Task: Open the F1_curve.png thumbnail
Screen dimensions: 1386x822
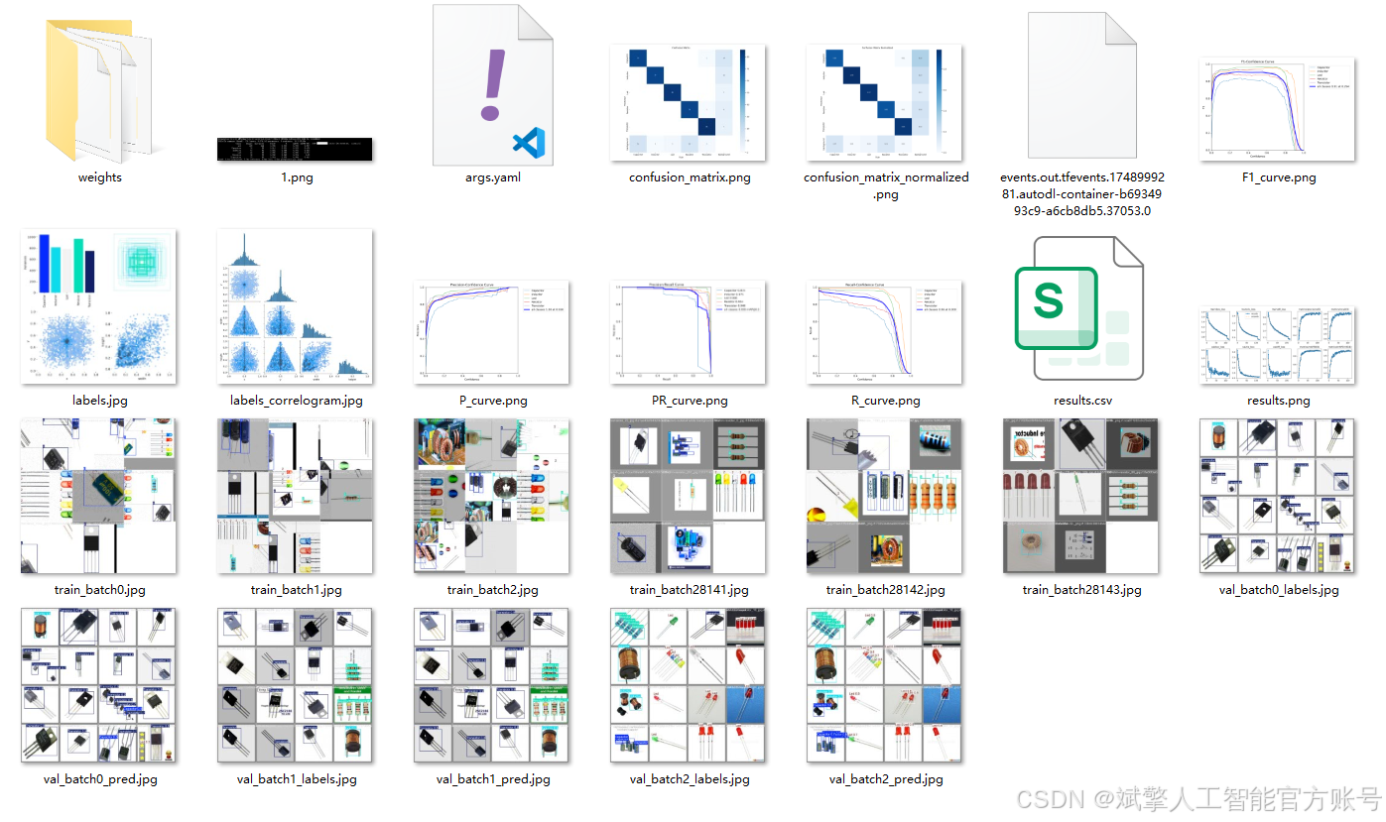Action: coord(1278,109)
